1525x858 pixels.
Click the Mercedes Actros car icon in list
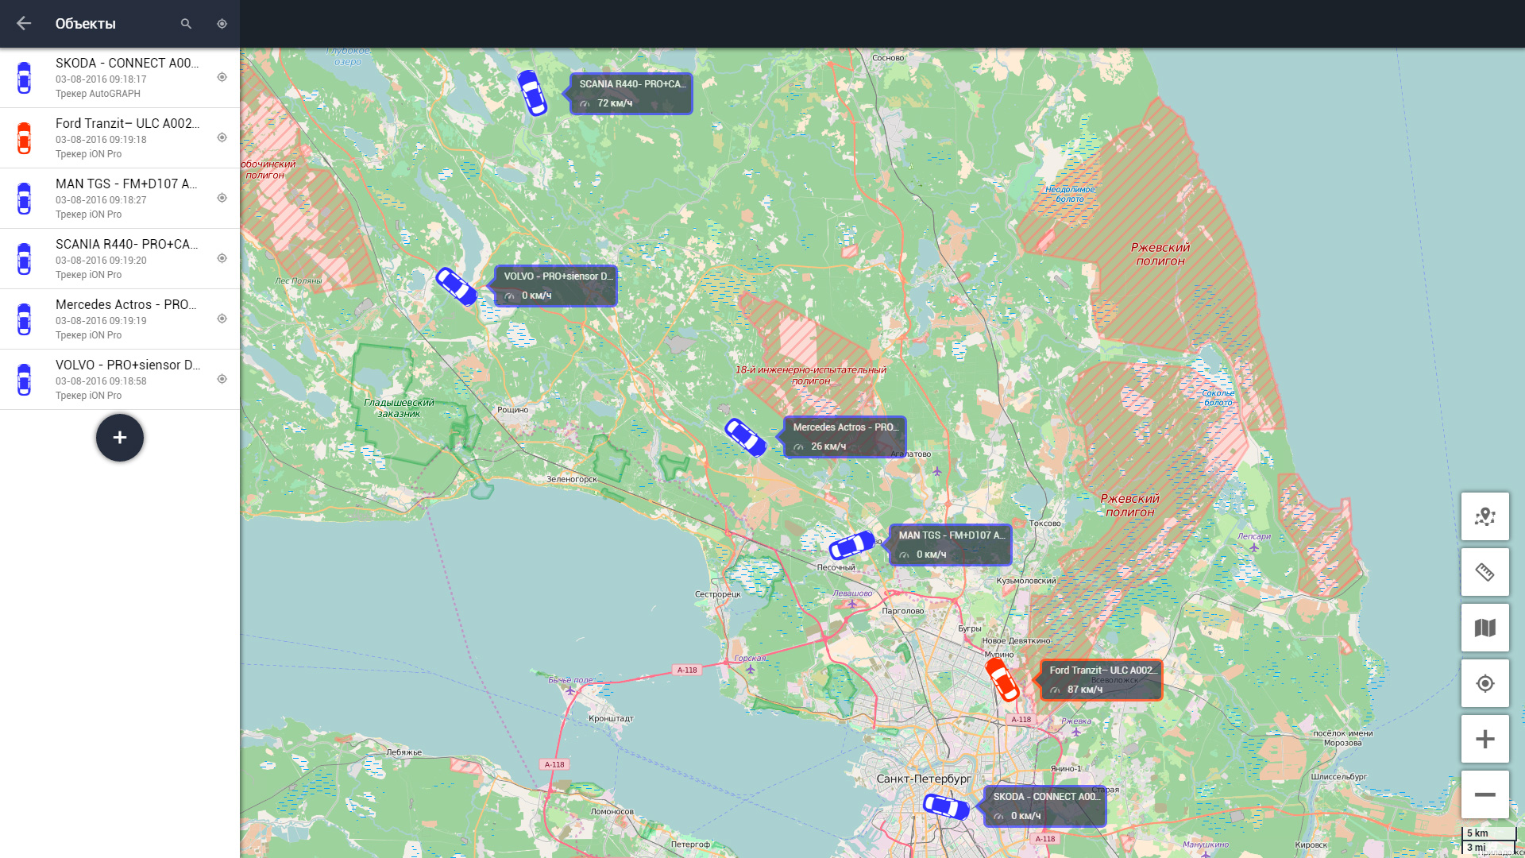25,319
